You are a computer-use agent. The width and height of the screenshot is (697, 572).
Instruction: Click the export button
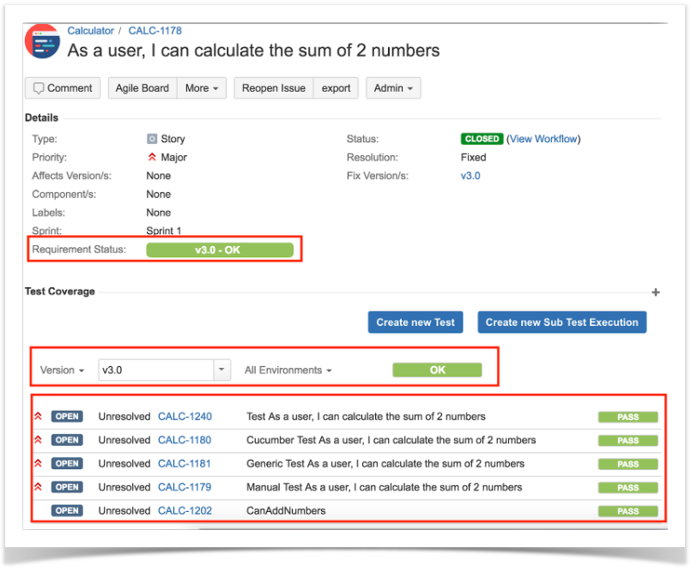(336, 88)
